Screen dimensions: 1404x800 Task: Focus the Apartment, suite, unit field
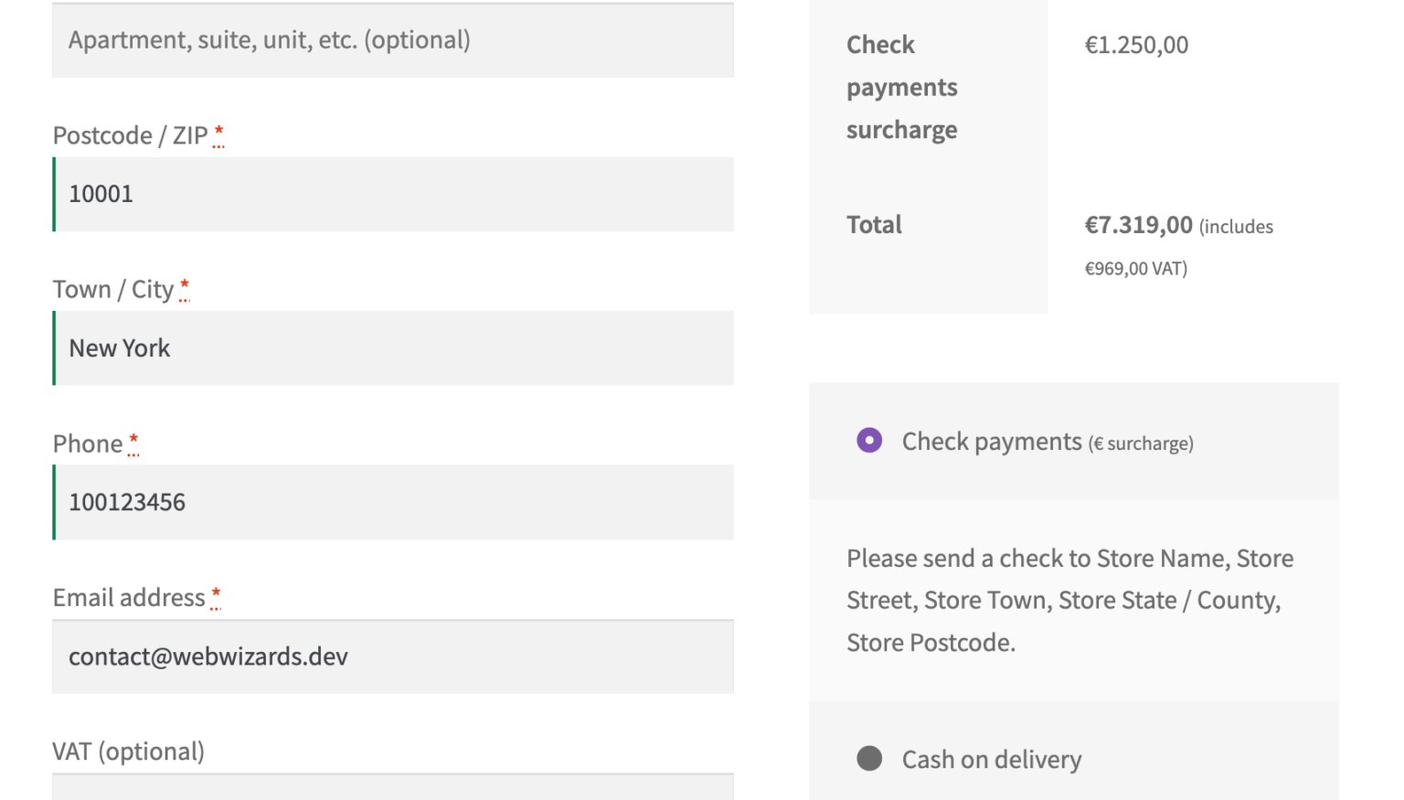(x=393, y=40)
